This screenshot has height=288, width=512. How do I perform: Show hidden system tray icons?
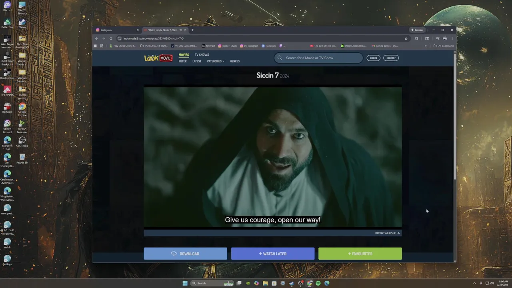click(x=474, y=283)
